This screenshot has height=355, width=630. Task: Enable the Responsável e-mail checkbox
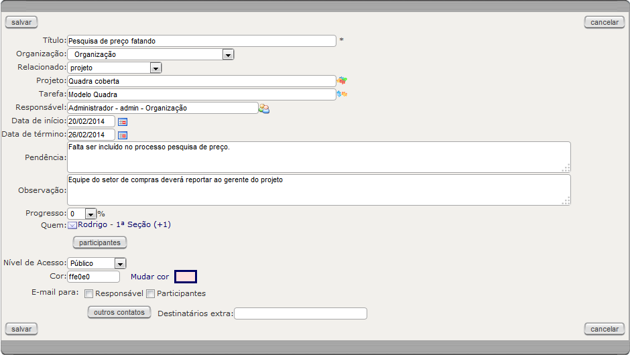pos(89,293)
